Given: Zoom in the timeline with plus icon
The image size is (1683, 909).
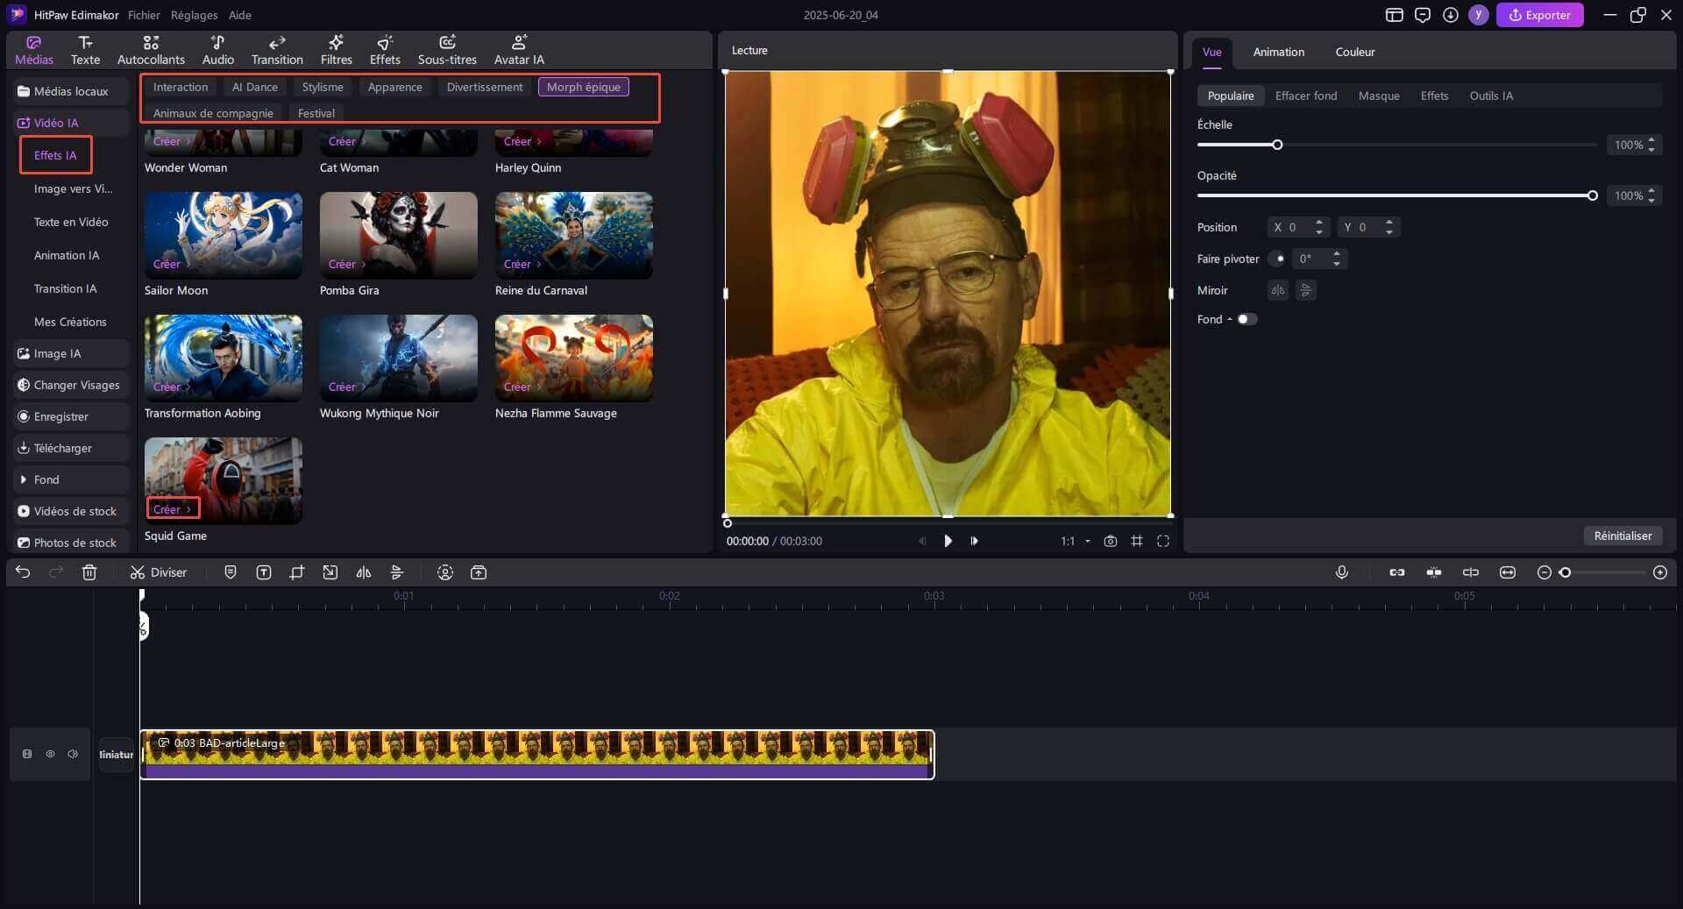Looking at the screenshot, I should pos(1660,572).
